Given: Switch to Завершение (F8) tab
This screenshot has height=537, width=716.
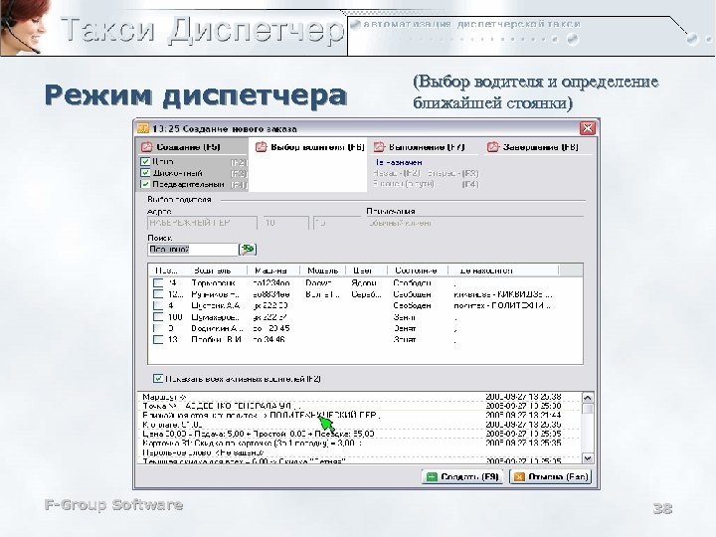Looking at the screenshot, I should pos(533,147).
